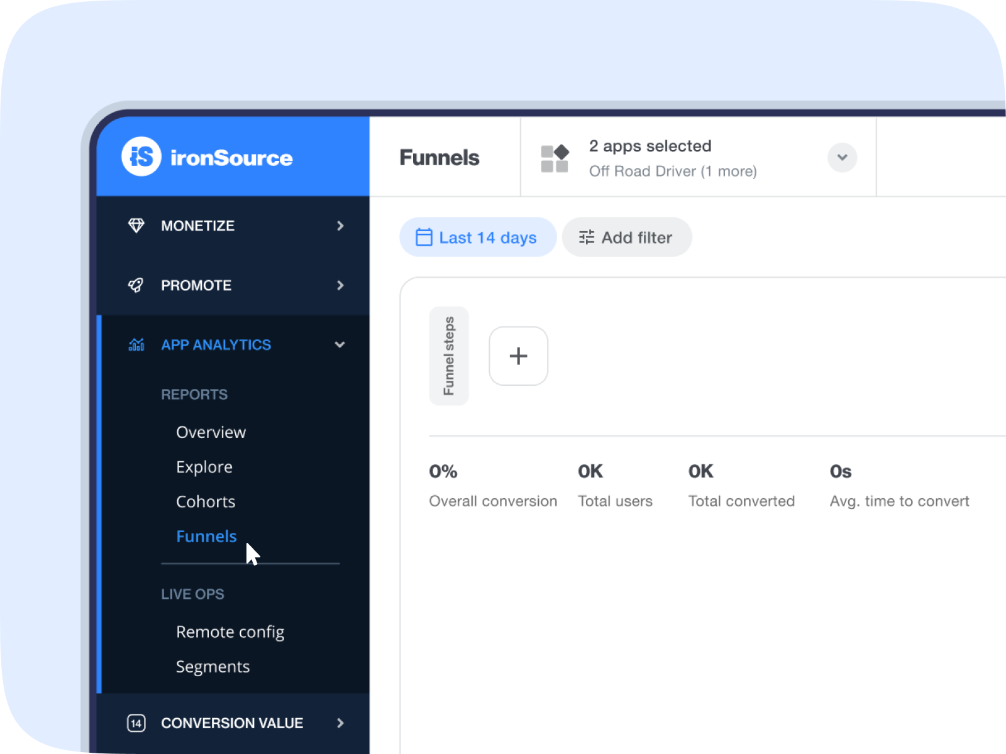
Task: Click the PROMOTE menu label
Action: tap(196, 285)
